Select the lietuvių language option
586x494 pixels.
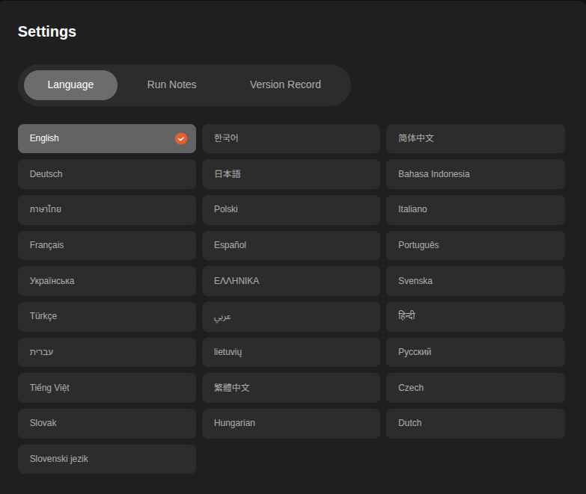290,352
